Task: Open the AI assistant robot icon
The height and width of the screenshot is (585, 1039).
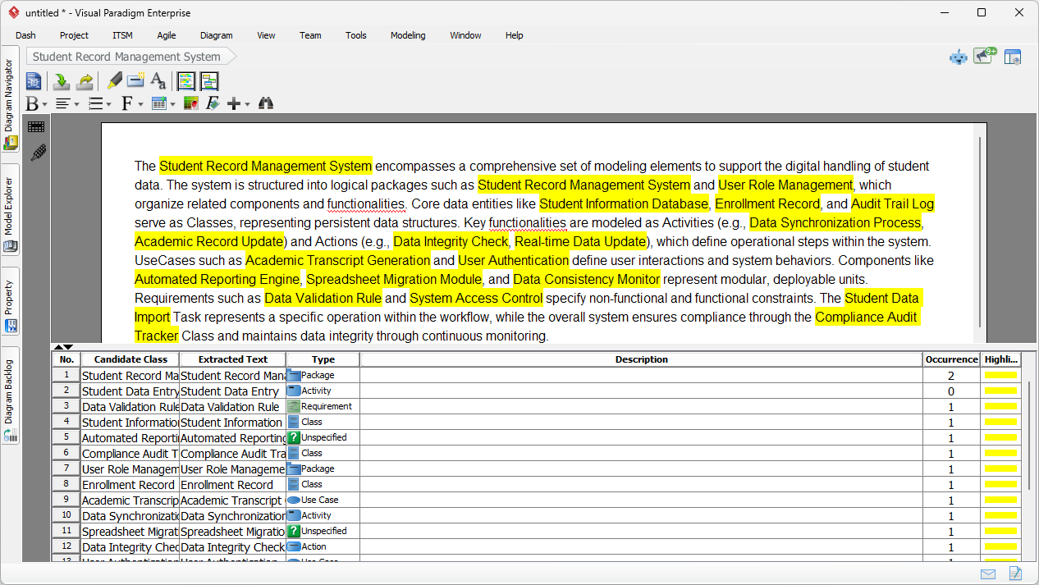Action: click(x=958, y=57)
